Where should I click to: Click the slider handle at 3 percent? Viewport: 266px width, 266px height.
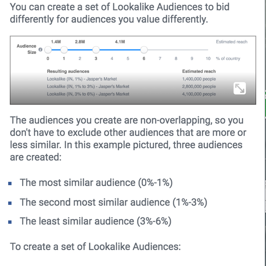click(x=96, y=50)
